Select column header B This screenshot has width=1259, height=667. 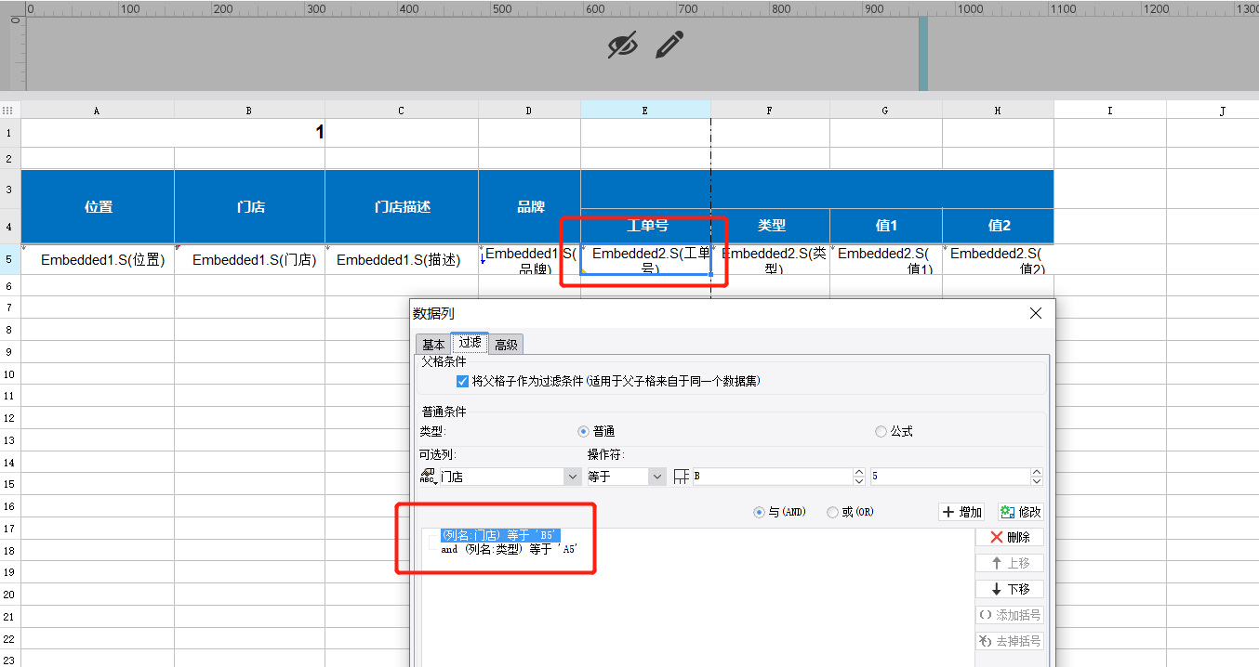point(249,110)
